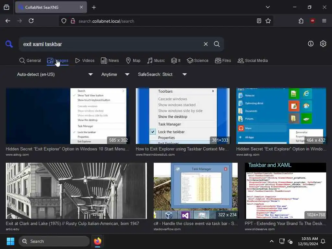Submit search with magnifier button
The width and height of the screenshot is (332, 249).
click(x=217, y=44)
